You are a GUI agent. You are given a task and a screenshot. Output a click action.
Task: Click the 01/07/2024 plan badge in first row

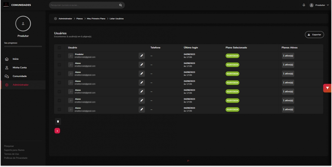[x=232, y=56]
